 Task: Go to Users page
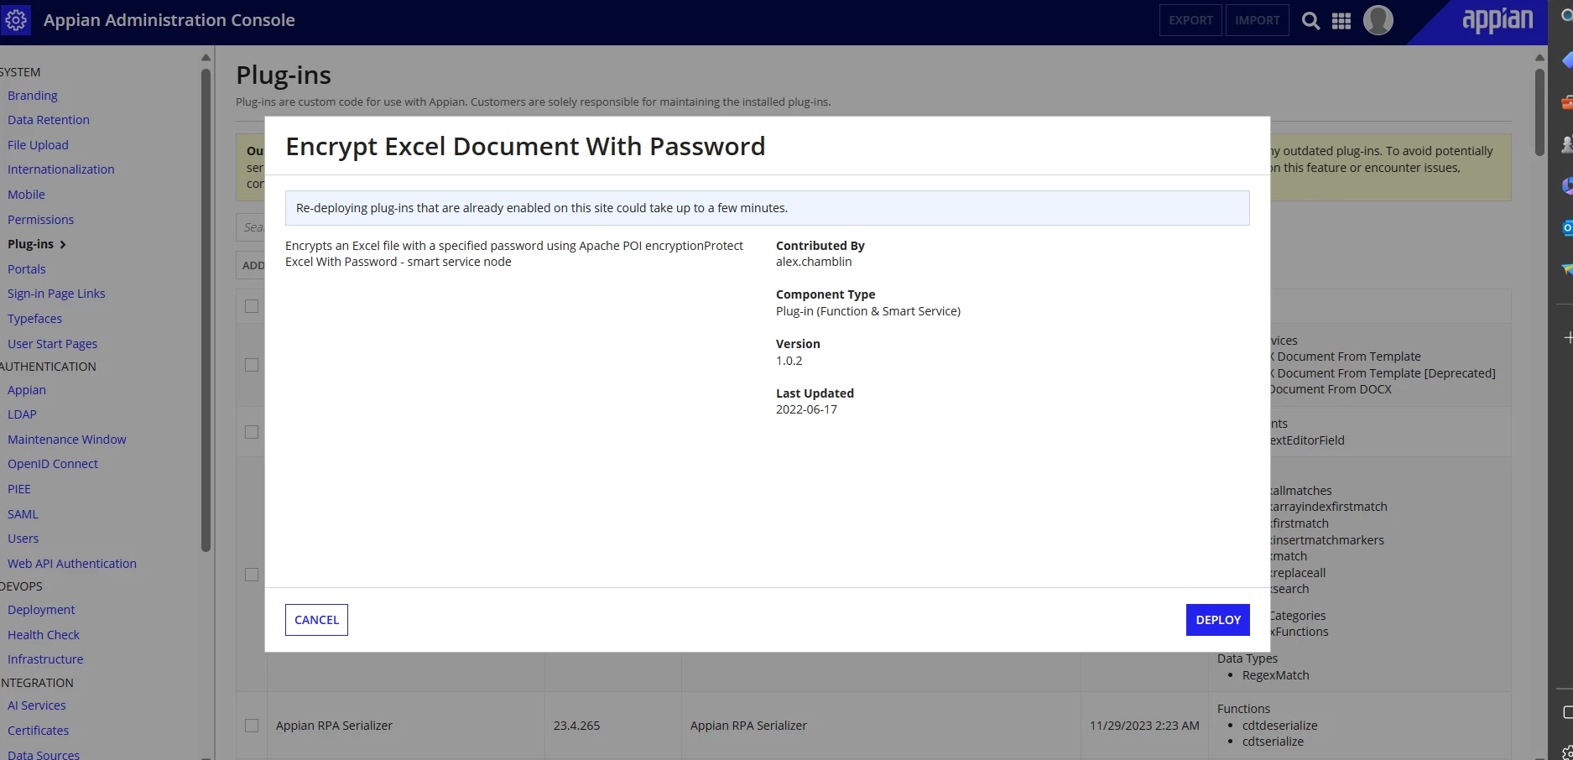[x=23, y=539]
